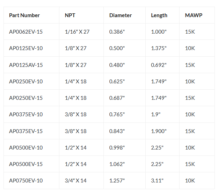218x194 pixels.
Task: Select part number AP0062EV-15
Action: tap(26, 32)
